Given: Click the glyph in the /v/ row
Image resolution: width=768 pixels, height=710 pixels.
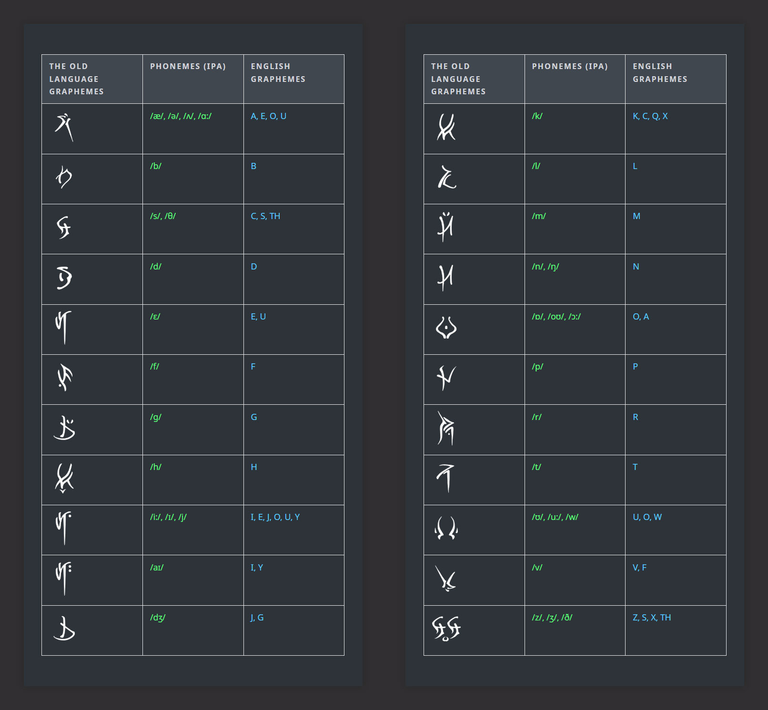Looking at the screenshot, I should coord(446,579).
